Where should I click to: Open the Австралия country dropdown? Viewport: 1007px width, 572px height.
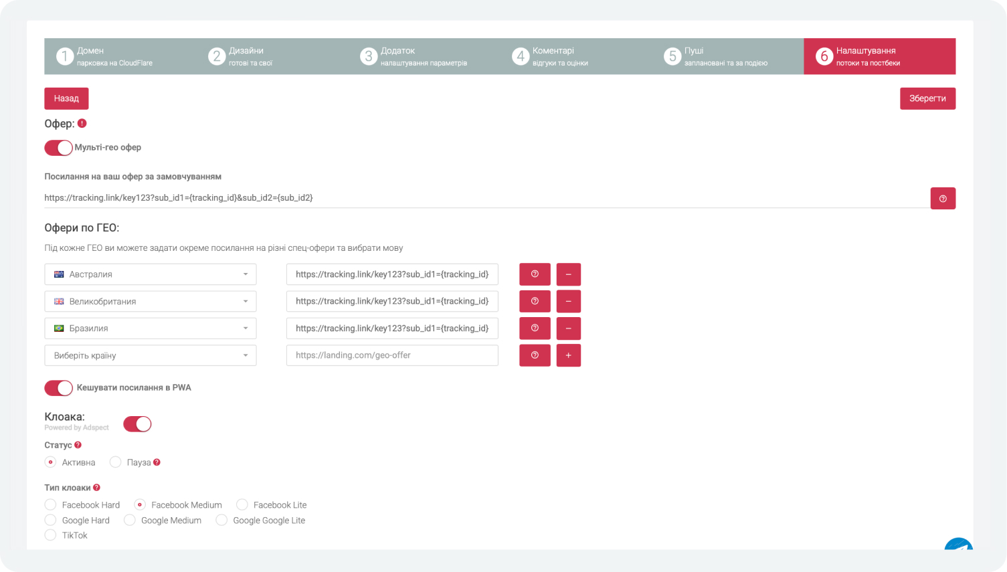click(151, 274)
